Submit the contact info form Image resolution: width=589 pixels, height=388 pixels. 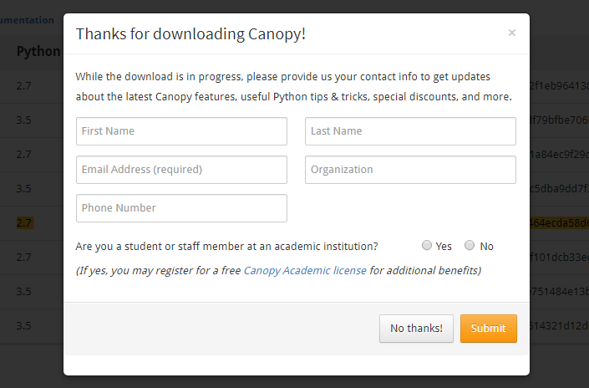(x=489, y=329)
